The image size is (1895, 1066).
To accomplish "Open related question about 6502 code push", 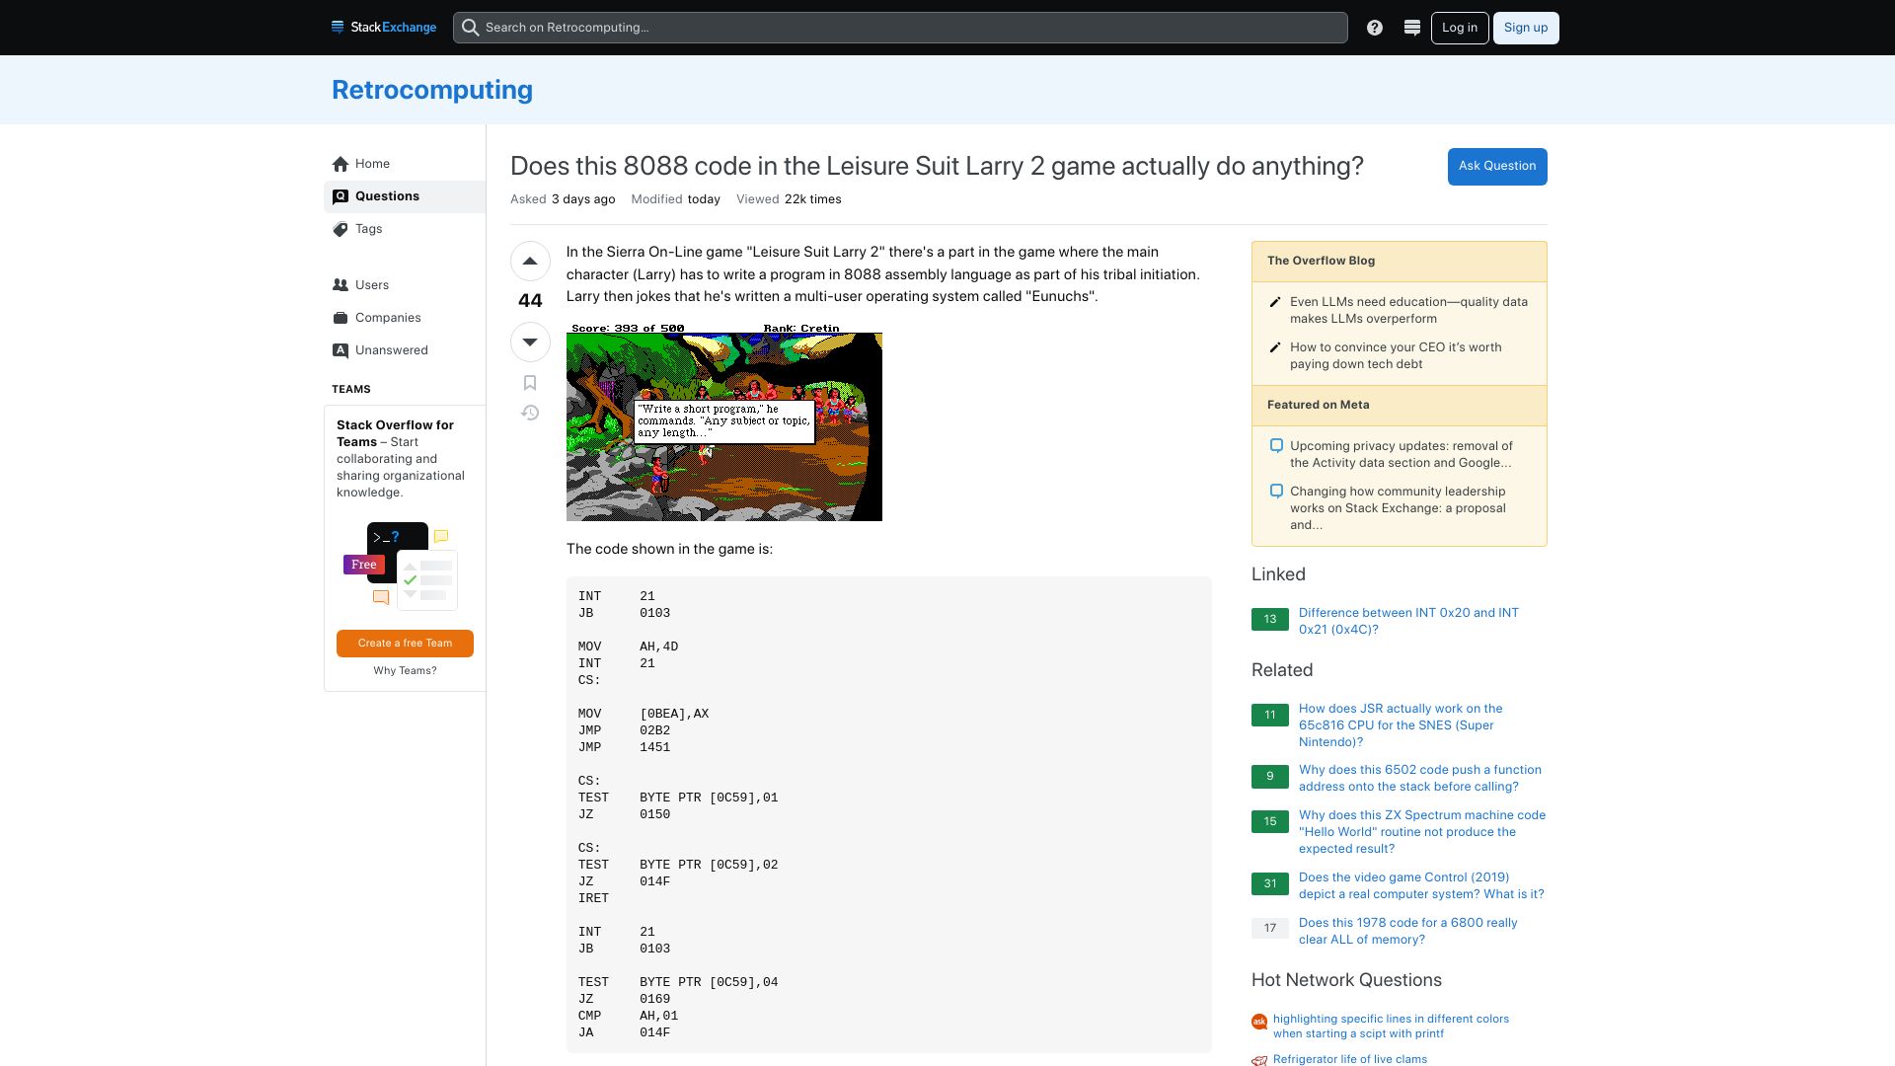I will [x=1420, y=778].
